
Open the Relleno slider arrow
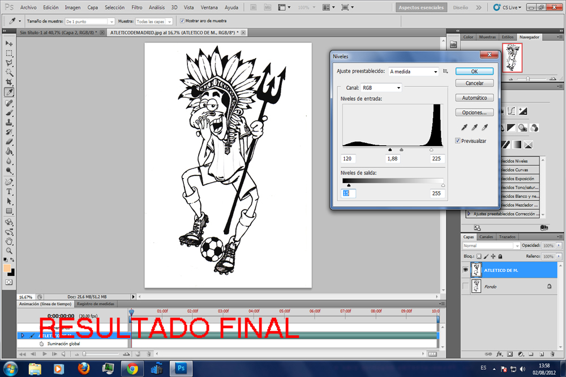(x=559, y=256)
